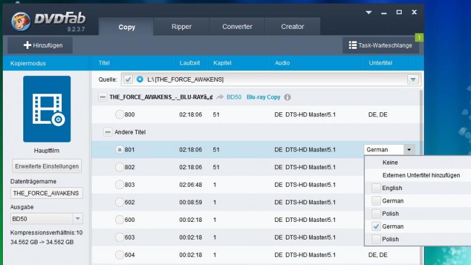Click the arrow icon before BD50
This screenshot has width=471, height=265.
(219, 97)
